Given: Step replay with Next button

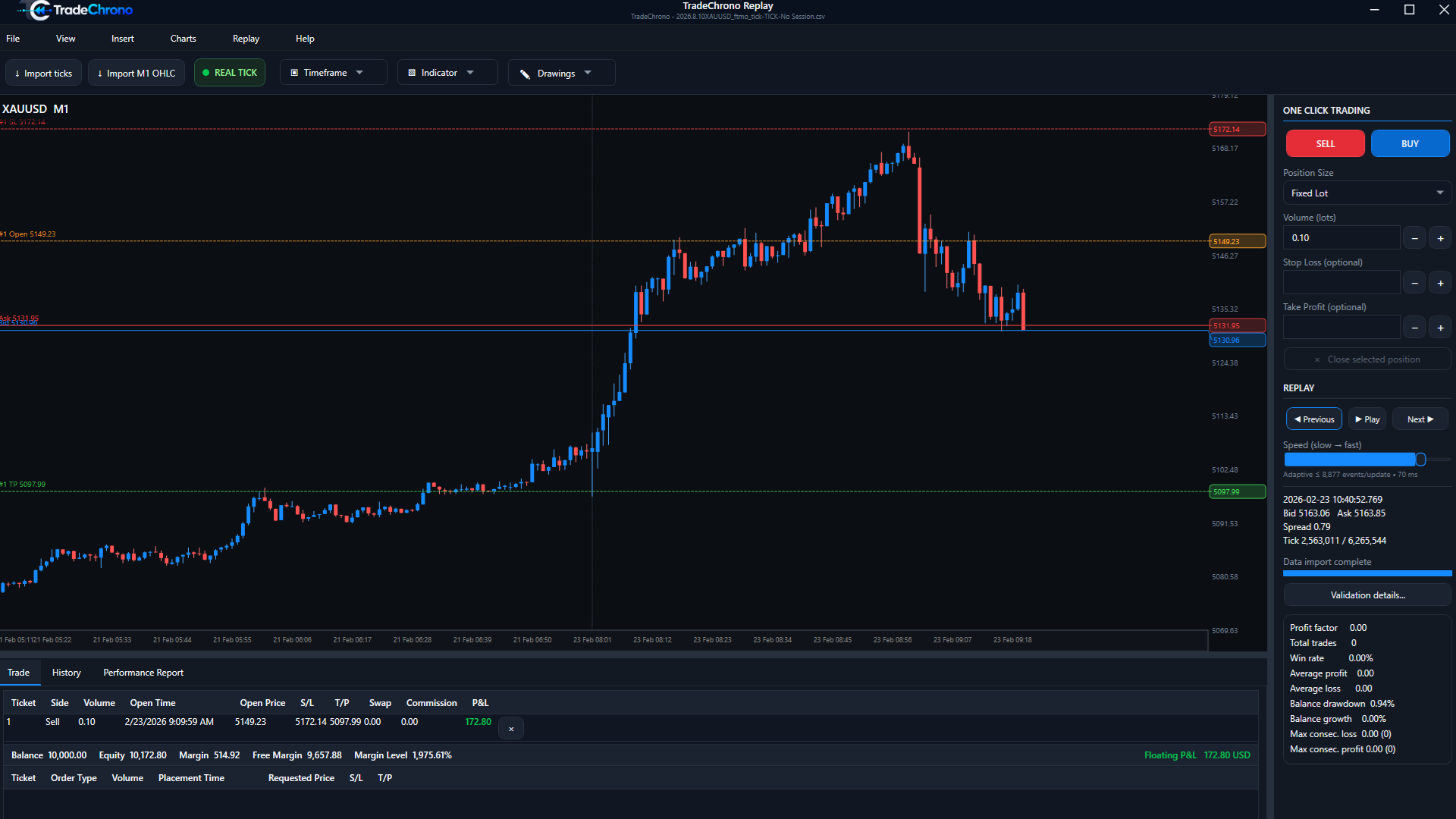Looking at the screenshot, I should pyautogui.click(x=1420, y=419).
